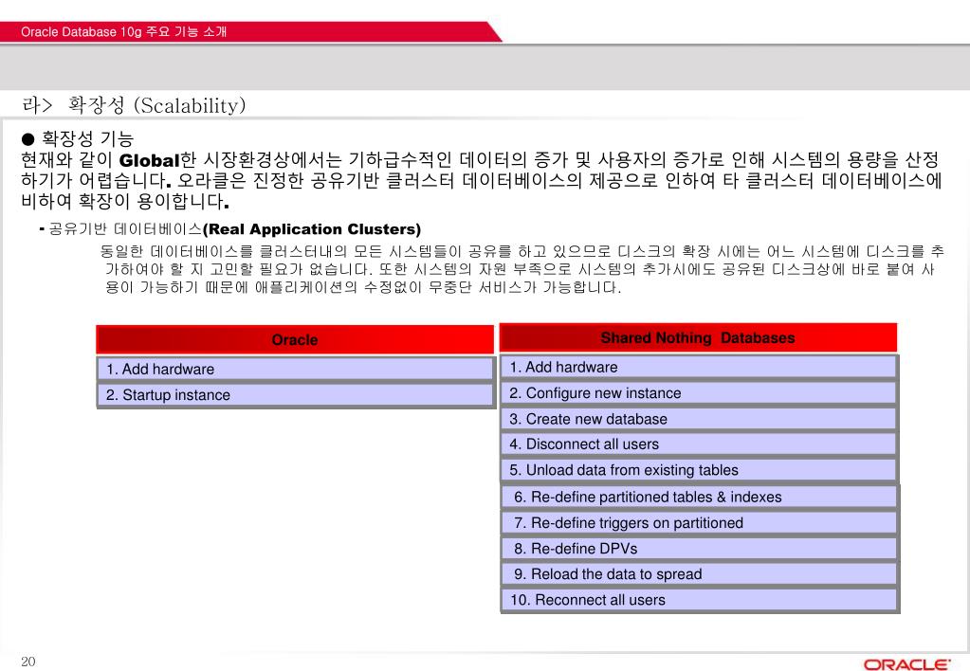The image size is (970, 671).
Task: Click the Scalability section heading
Action: click(x=134, y=105)
